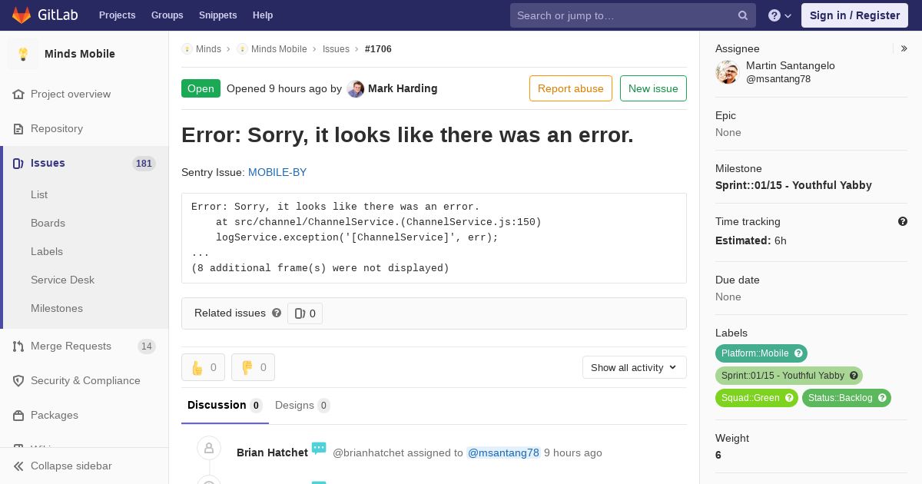Click Minds breadcrumb lightbulb icon
This screenshot has width=922, height=484.
pos(187,48)
